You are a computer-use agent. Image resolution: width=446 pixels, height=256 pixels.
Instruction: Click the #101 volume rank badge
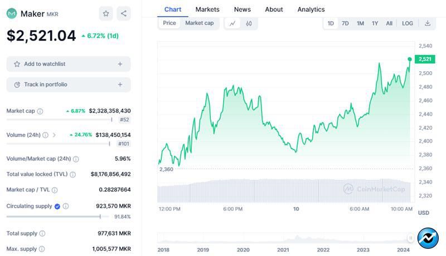(123, 144)
